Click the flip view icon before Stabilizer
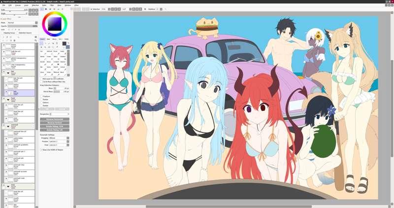 [x=145, y=9]
